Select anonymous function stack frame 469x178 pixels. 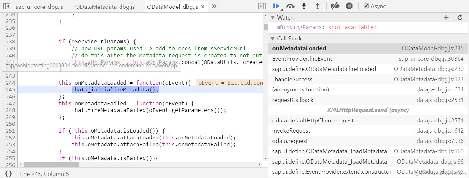point(368,89)
